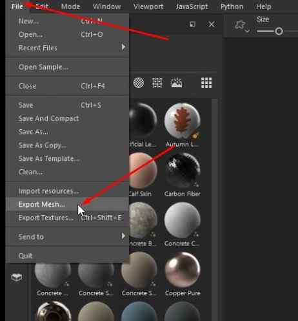Open the Help menu
Image resolution: width=298 pixels, height=321 pixels.
pyautogui.click(x=263, y=6)
